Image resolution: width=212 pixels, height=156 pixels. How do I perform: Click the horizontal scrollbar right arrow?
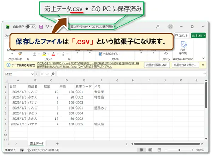pos(202,144)
